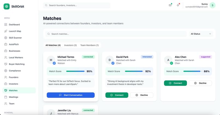The height and width of the screenshot is (115, 220).
Task: Open Meetings menu item
Action: pos(19,97)
